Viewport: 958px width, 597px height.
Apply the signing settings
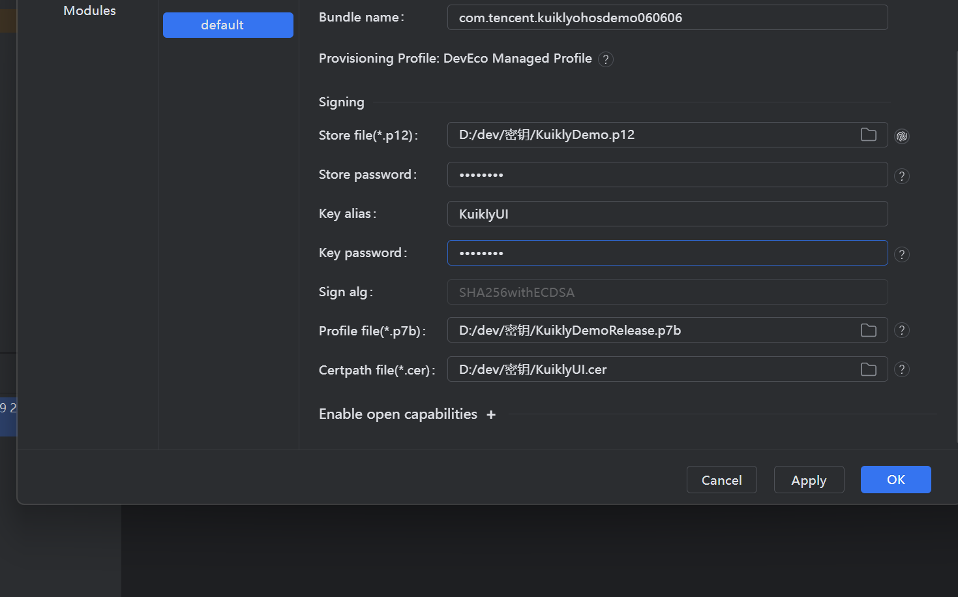click(x=809, y=480)
